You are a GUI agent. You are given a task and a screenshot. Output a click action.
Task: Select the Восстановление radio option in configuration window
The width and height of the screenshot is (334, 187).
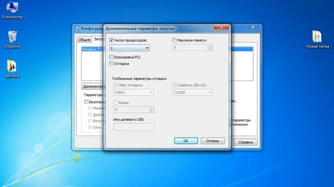pyautogui.click(x=90, y=121)
